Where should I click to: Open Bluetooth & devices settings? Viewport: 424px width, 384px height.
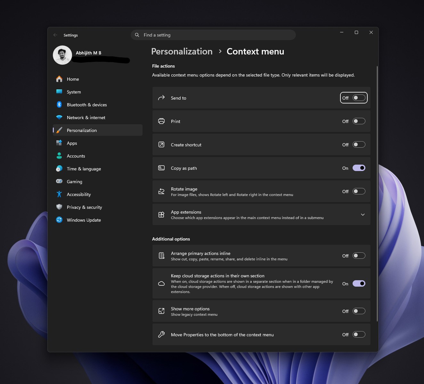pyautogui.click(x=98, y=104)
